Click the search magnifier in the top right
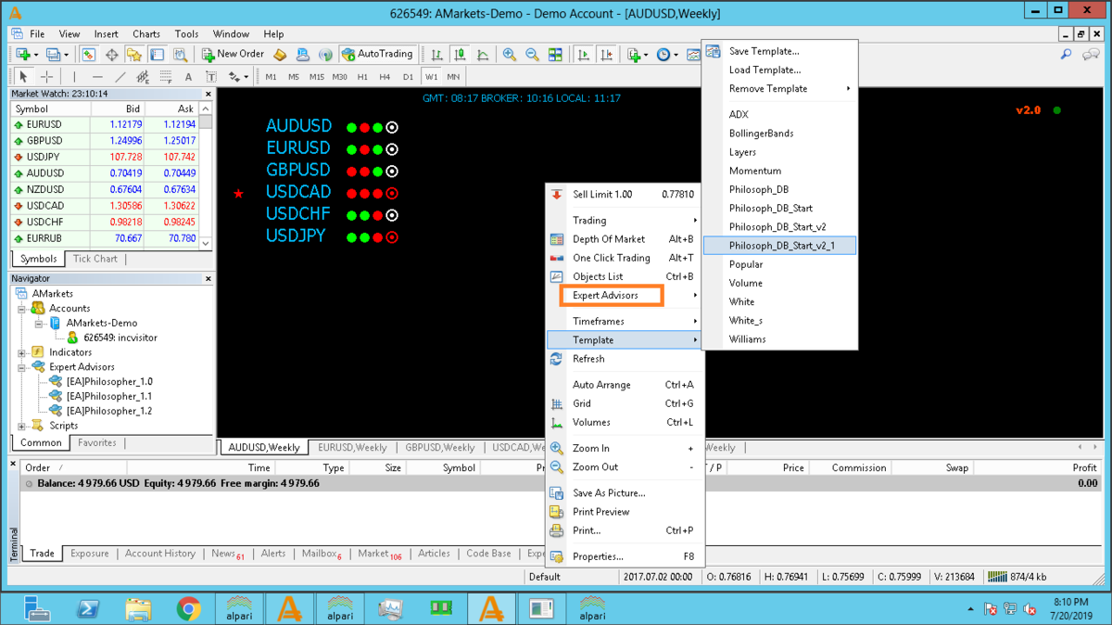Screen dimensions: 1112x625 (1067, 55)
